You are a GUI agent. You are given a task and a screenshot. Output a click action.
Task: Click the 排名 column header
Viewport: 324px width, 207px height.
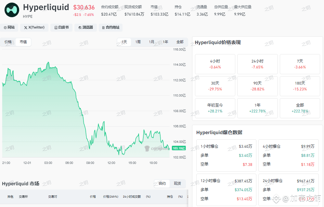pyautogui.click(x=10, y=197)
